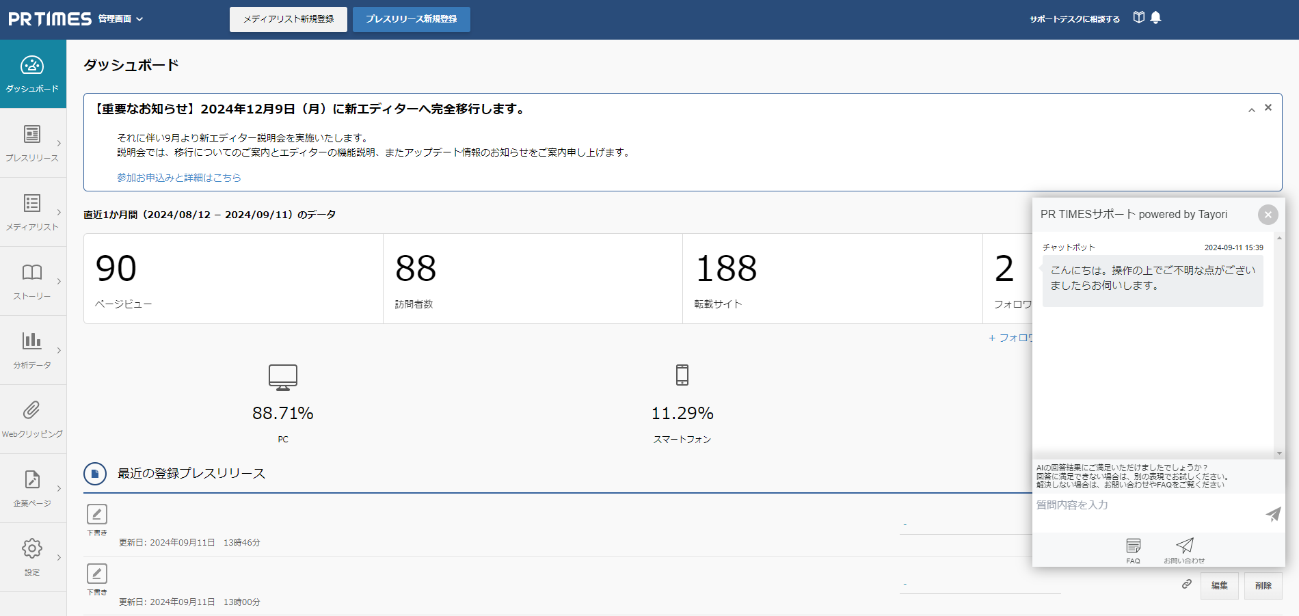Open the メディアリスト sidebar menu

32,212
